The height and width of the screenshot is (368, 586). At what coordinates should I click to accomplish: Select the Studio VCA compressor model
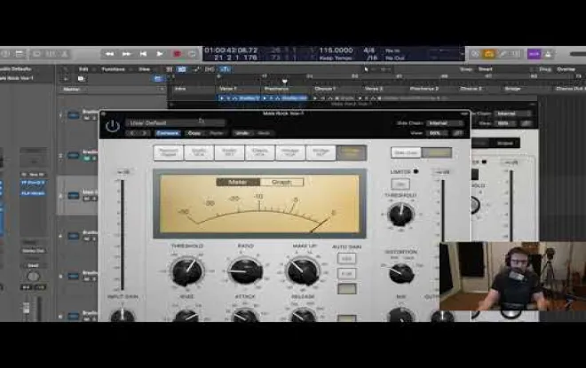tap(199, 153)
